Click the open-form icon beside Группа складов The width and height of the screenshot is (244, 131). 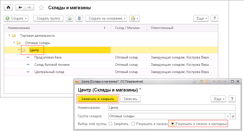[x=233, y=116]
